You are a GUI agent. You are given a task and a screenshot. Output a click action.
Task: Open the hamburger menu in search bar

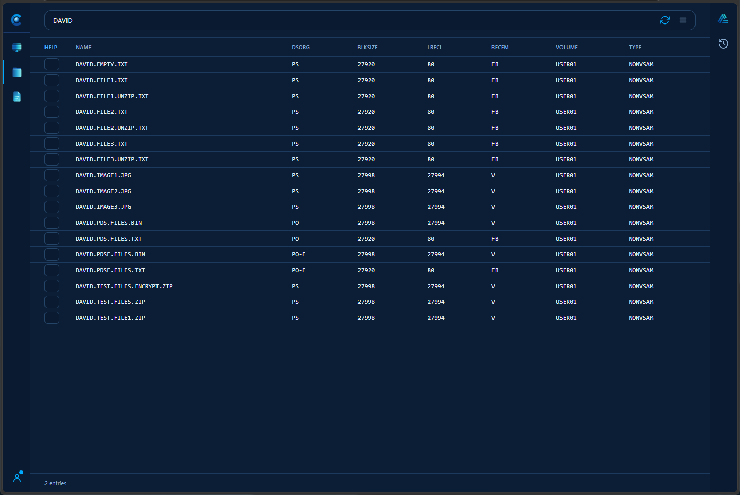coord(683,20)
